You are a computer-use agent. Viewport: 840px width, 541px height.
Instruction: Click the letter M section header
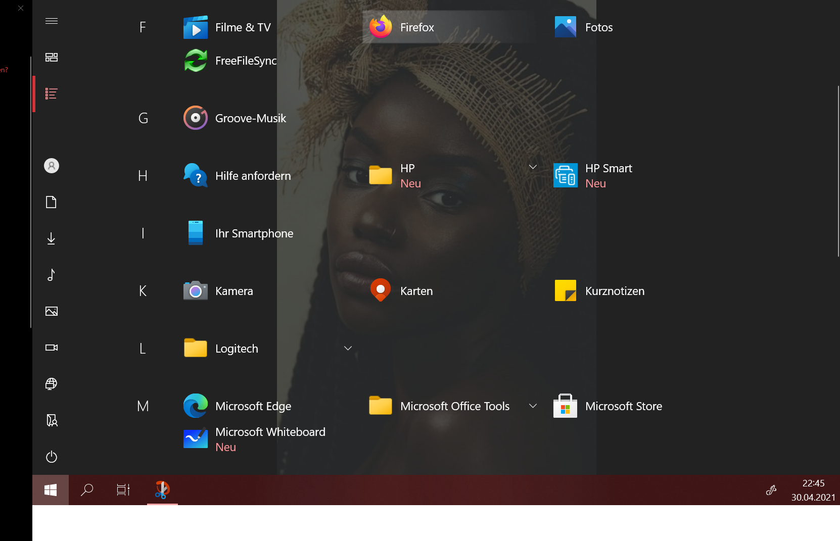click(143, 406)
